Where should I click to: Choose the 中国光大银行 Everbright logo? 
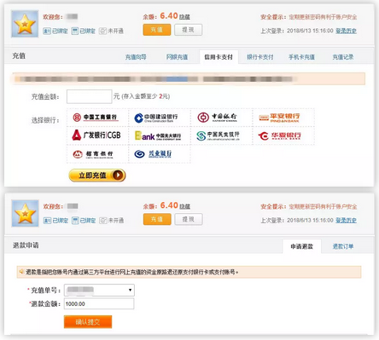(158, 135)
